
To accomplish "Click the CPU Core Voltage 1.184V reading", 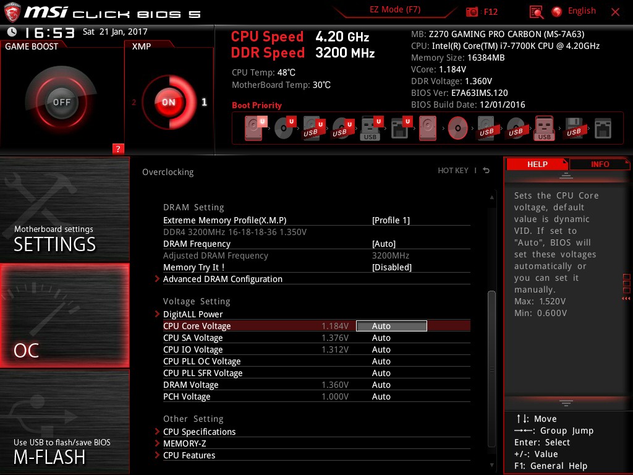I will 335,326.
